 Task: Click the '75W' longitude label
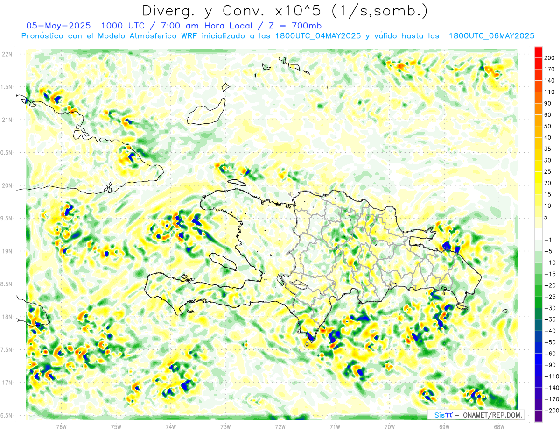[x=116, y=426]
